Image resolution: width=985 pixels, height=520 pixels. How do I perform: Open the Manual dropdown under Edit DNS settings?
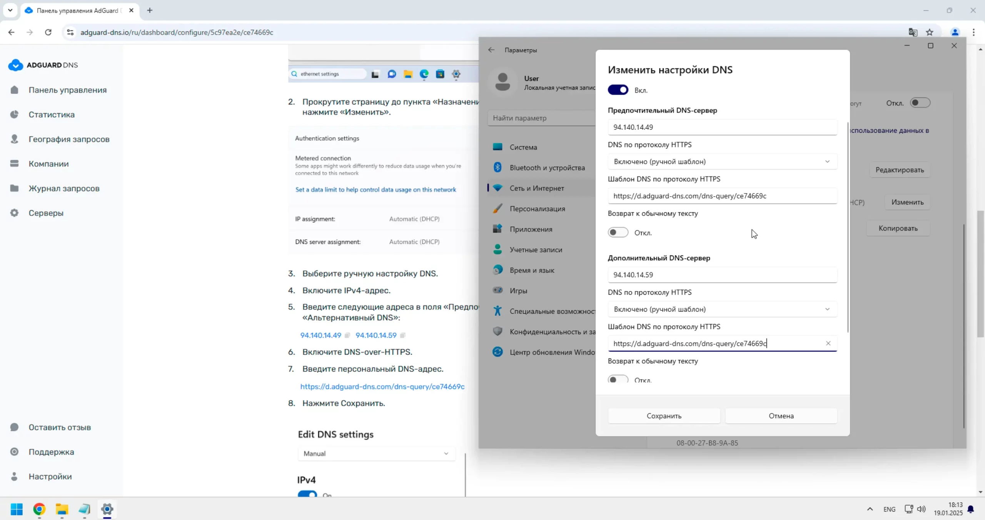(376, 453)
